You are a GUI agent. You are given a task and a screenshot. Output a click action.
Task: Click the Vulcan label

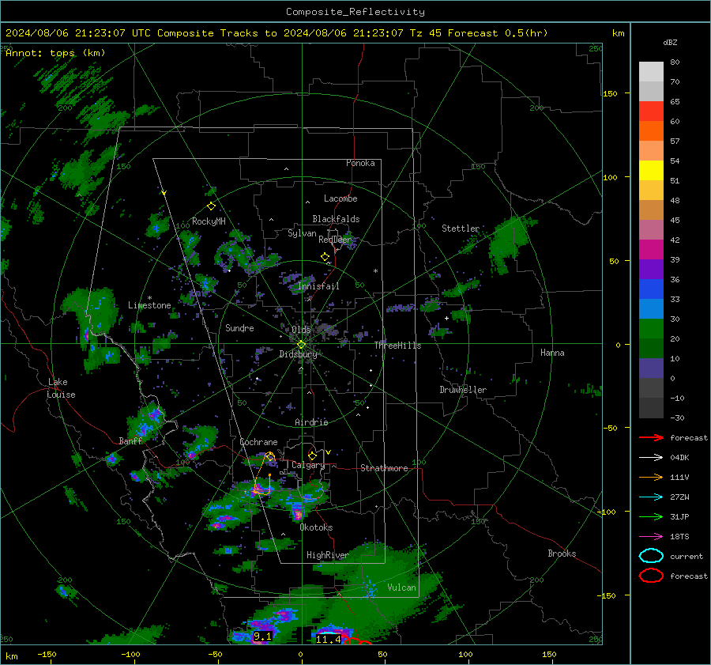(x=402, y=588)
